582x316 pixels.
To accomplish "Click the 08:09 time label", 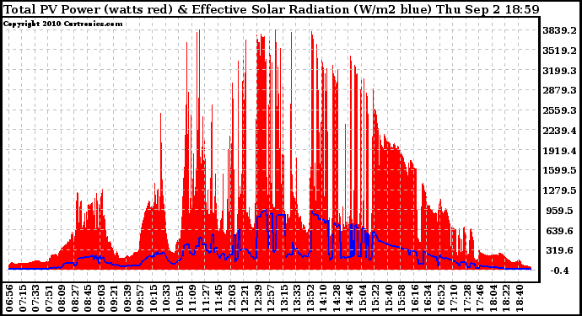I will pos(62,298).
